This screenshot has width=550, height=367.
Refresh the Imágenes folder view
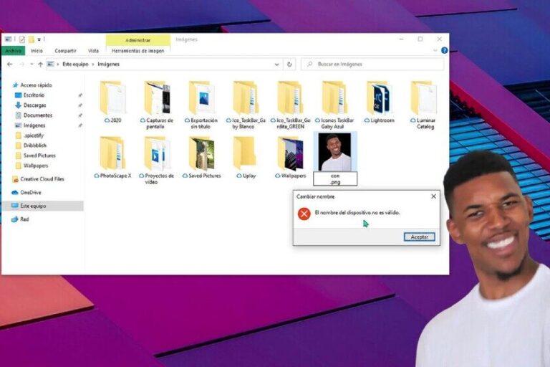[289, 65]
